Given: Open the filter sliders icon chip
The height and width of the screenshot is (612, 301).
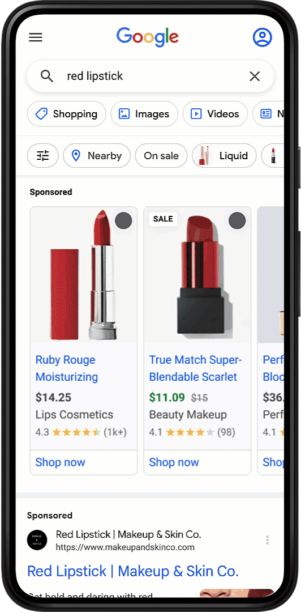Looking at the screenshot, I should 42,156.
